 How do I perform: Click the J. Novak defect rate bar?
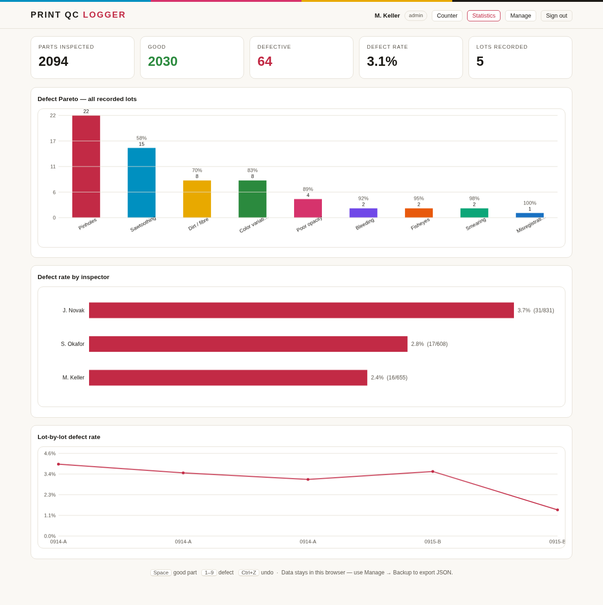[x=301, y=310]
